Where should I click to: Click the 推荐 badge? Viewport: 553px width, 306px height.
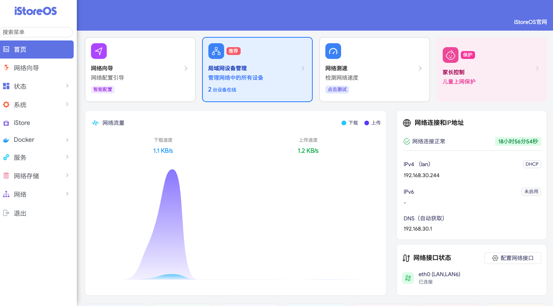[x=234, y=51]
